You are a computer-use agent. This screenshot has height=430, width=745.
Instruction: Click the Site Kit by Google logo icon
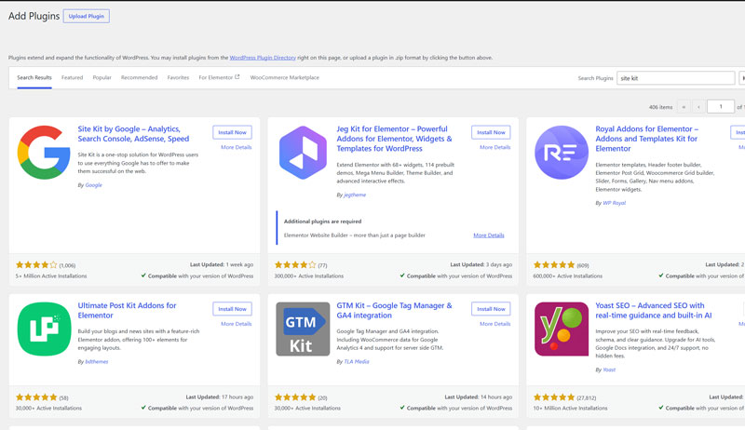tap(44, 153)
